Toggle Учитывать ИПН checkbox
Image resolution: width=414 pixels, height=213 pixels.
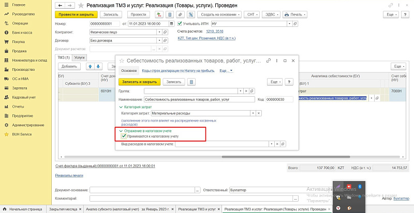click(180, 23)
